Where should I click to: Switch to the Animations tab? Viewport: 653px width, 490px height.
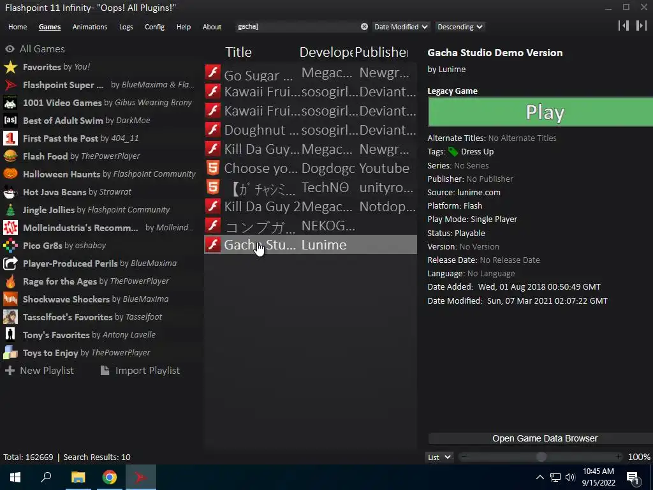coord(89,27)
